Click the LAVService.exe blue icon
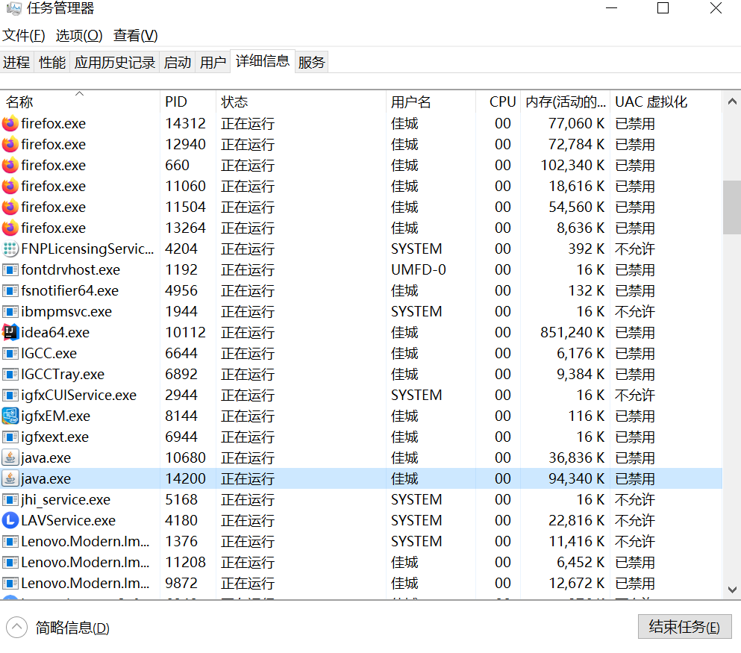 click(x=10, y=520)
